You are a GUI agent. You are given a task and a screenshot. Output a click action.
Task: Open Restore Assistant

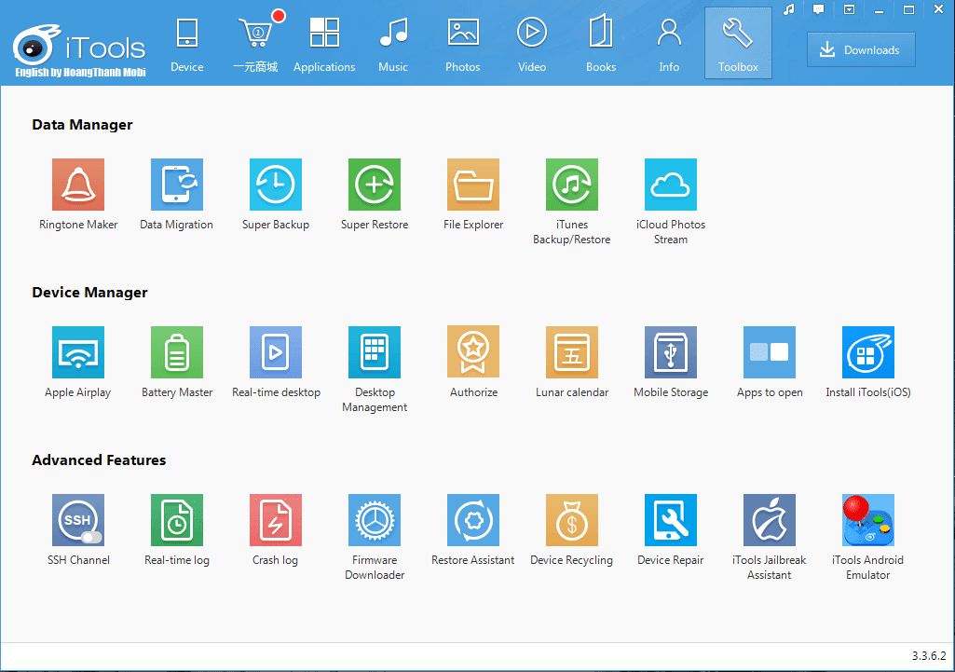tap(473, 520)
